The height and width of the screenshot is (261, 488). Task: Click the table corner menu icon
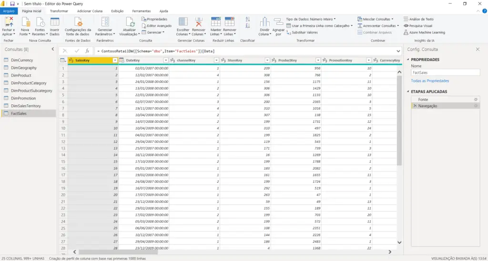[62, 60]
